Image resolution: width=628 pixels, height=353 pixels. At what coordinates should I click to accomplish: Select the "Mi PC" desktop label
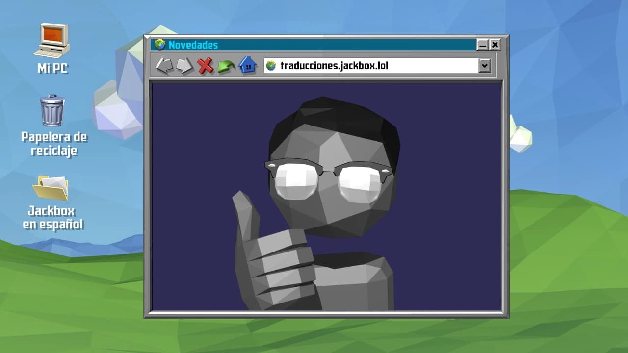pyautogui.click(x=52, y=69)
